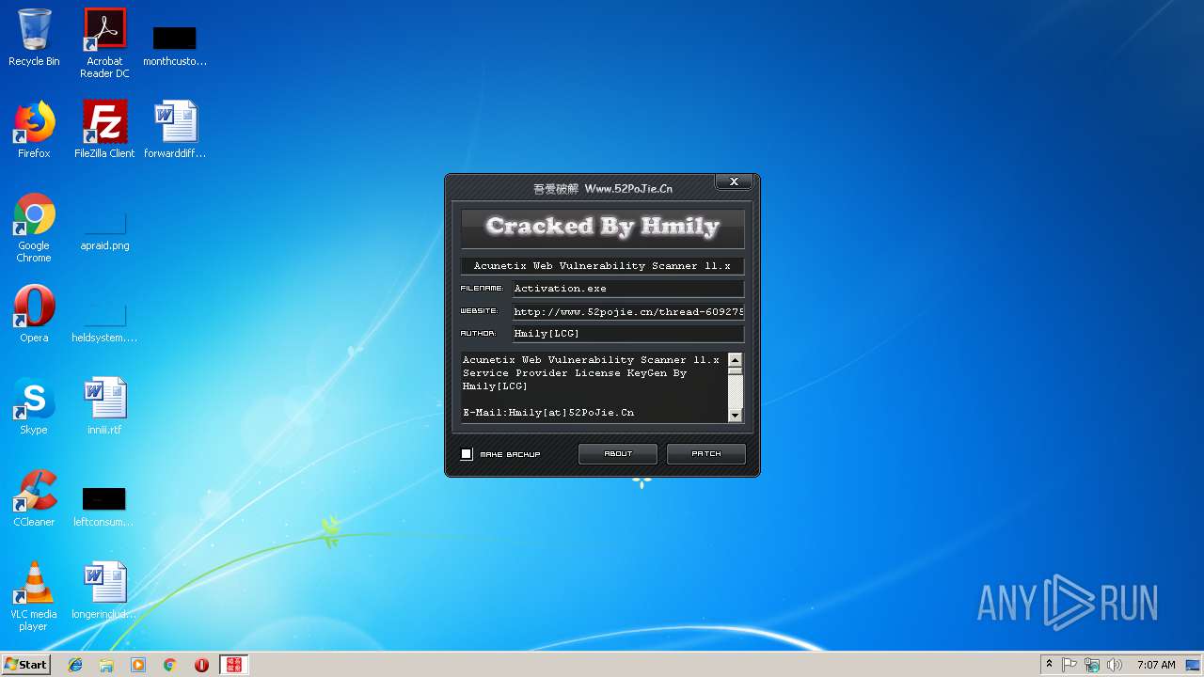Enable the Make Backup checkbox
This screenshot has width=1204, height=677.
tap(467, 454)
